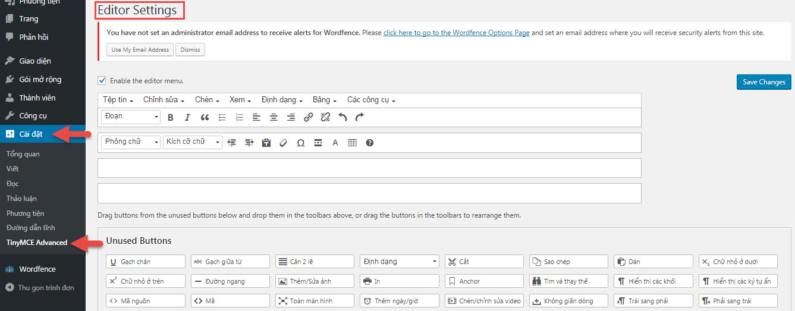Screen dimensions: 795x311
Task: Open TinyMCE Advanced in settings submenu
Action: (37, 243)
